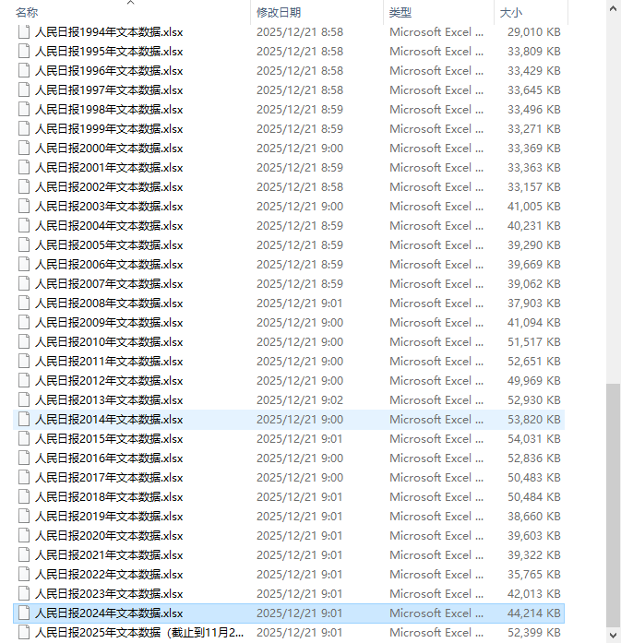Click size value 54,031 KB
621x643 pixels.
coord(533,439)
